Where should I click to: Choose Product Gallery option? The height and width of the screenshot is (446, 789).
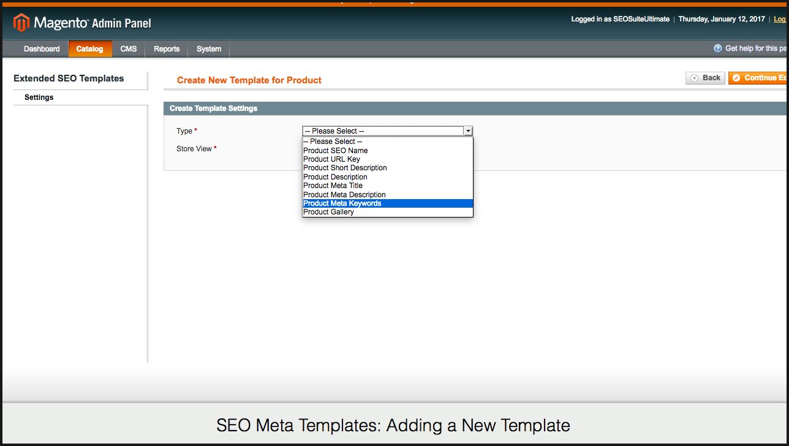tap(328, 212)
